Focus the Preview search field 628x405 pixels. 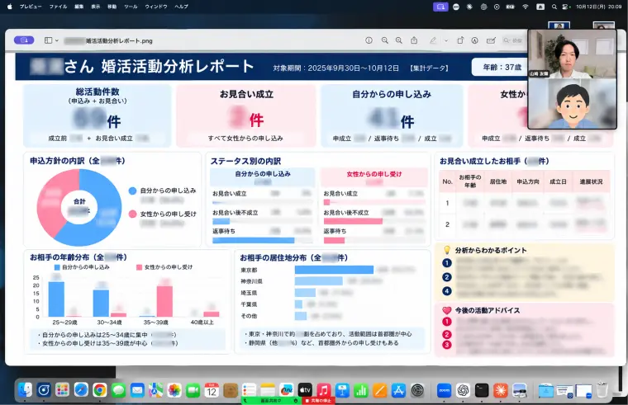tap(514, 40)
